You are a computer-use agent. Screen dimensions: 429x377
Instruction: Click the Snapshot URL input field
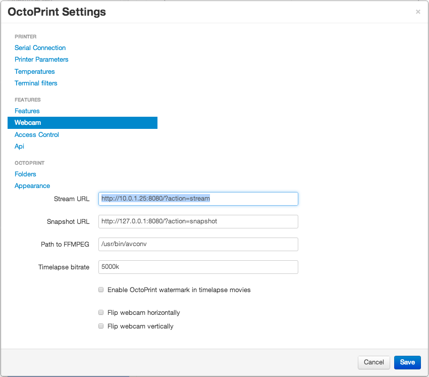[x=198, y=221]
